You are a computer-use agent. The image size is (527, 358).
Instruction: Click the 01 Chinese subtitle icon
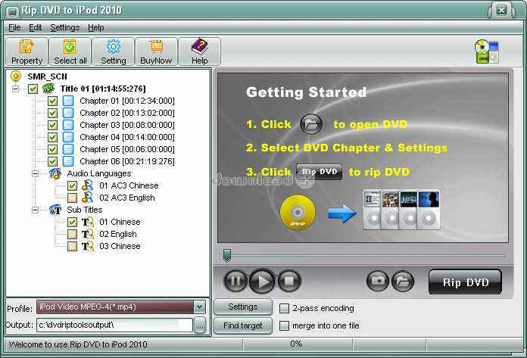tap(87, 222)
